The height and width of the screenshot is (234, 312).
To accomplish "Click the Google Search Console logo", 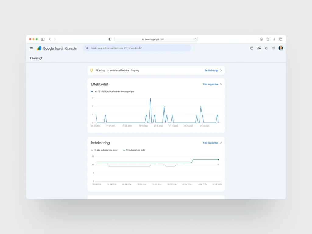I will [x=56, y=48].
